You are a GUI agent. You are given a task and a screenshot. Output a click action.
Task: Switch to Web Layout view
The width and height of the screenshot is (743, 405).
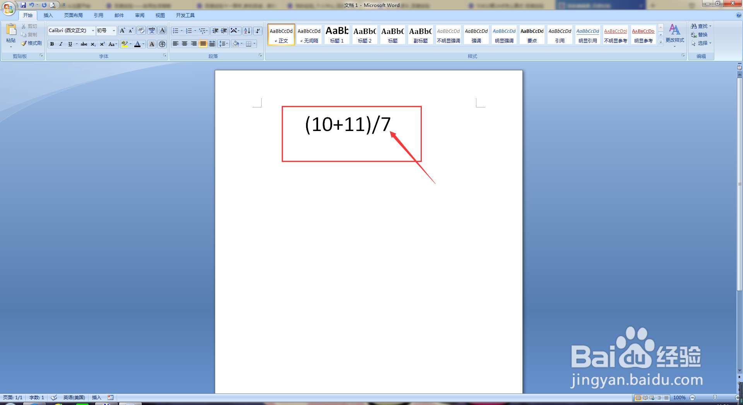[652, 398]
